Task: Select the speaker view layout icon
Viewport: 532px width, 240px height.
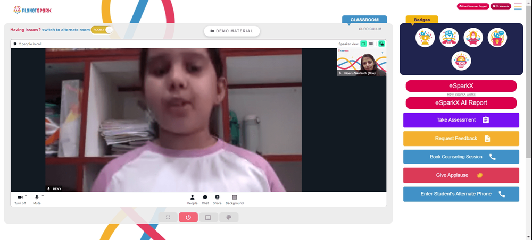Action: click(x=363, y=44)
